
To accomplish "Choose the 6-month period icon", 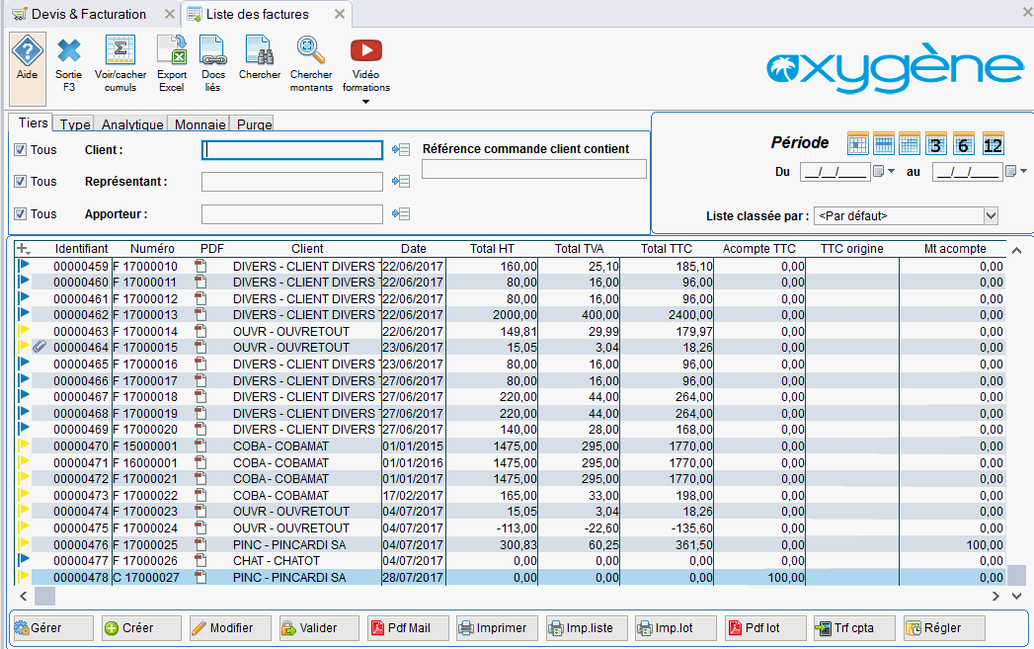I will tap(964, 144).
